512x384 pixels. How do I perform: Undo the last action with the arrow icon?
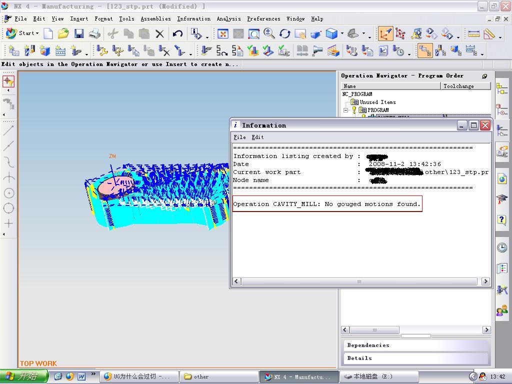tap(177, 33)
